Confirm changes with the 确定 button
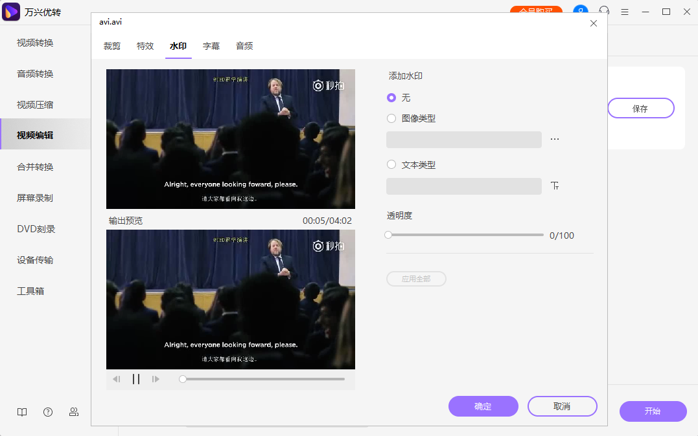698x436 pixels. click(x=483, y=406)
